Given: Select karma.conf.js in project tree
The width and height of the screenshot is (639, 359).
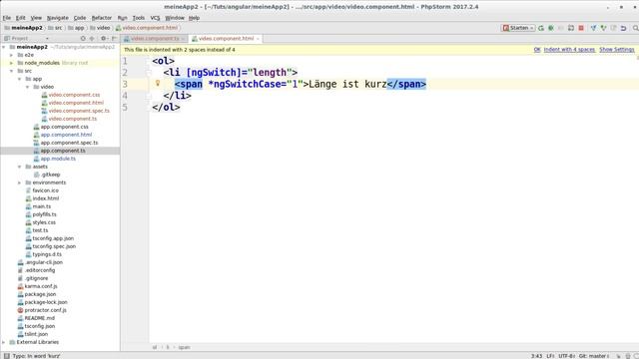Looking at the screenshot, I should coord(41,286).
